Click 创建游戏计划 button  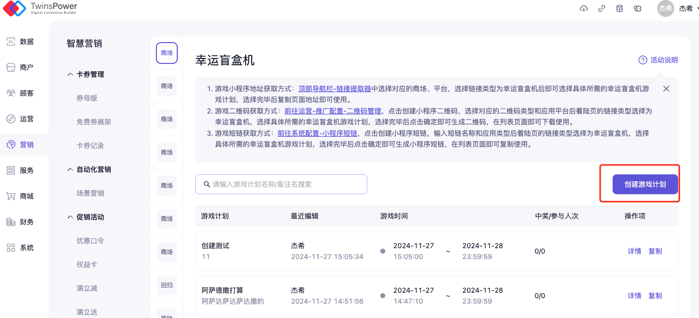(x=645, y=184)
